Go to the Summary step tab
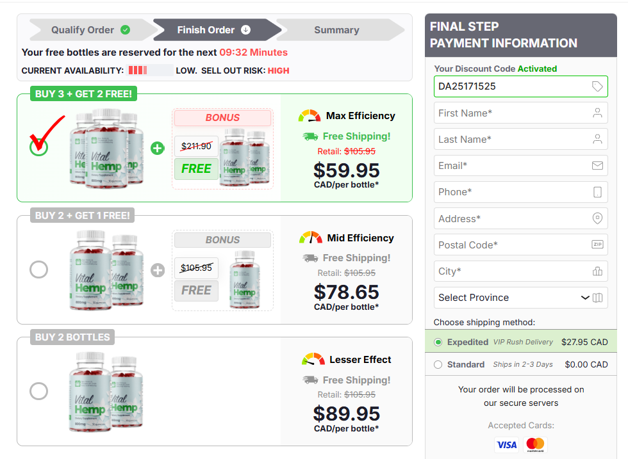The width and height of the screenshot is (628, 459). 336,30
